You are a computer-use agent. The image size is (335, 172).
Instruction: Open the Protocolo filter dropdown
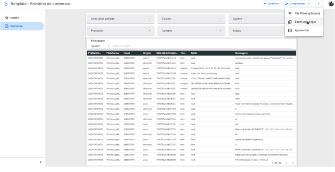click(120, 31)
